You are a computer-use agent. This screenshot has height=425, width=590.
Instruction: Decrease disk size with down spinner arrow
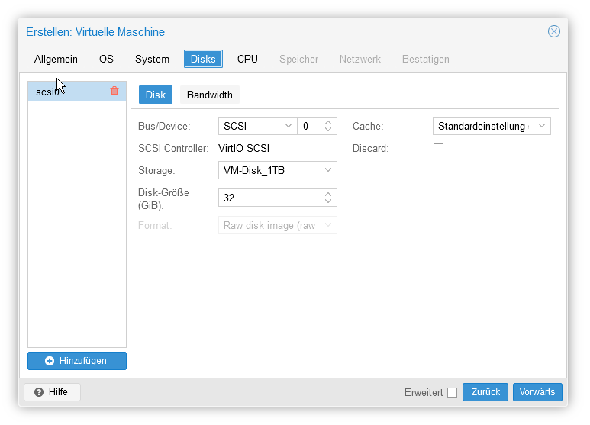(328, 201)
